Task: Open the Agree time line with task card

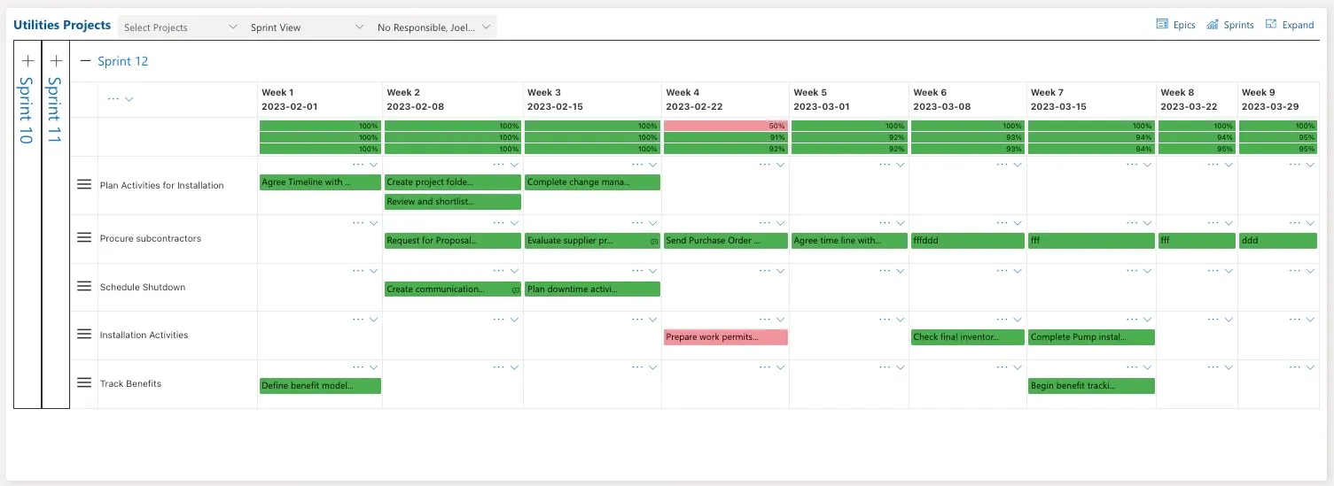Action: pos(849,241)
